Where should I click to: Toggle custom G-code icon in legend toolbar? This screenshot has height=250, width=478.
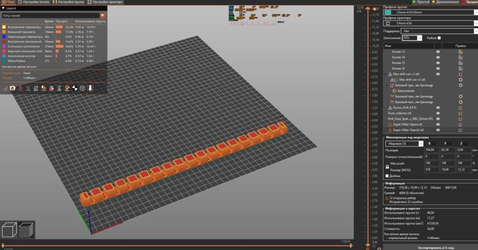(67, 89)
